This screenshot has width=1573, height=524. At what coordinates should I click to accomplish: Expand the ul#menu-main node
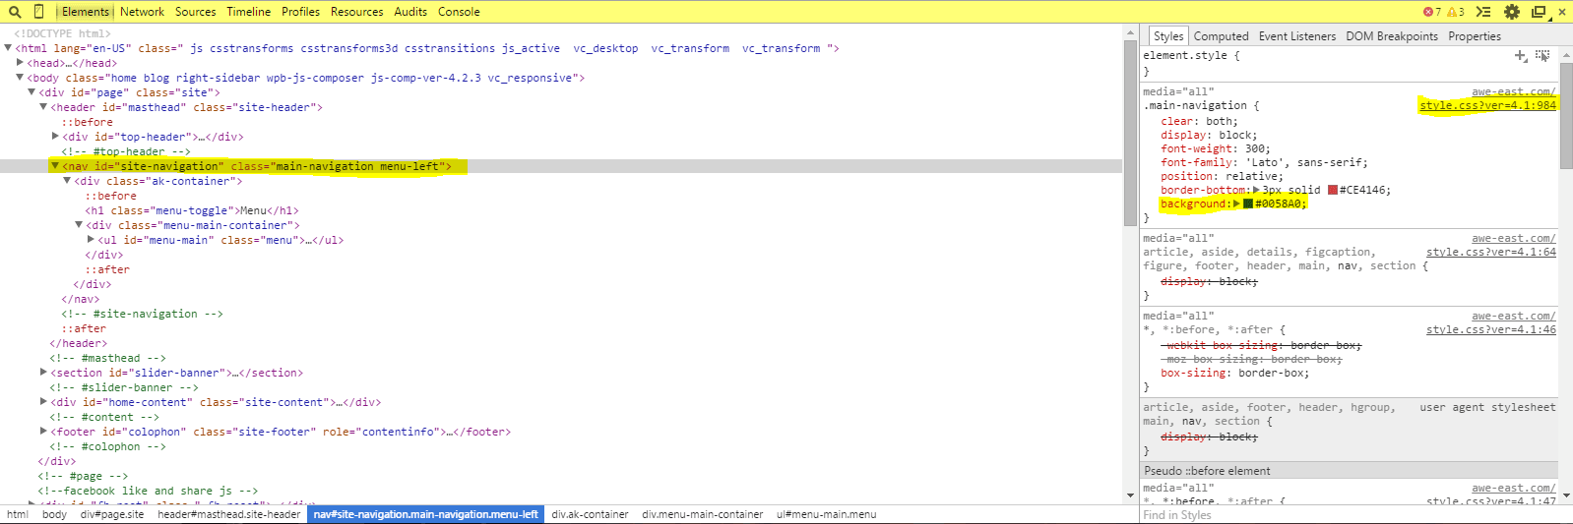[x=91, y=240]
